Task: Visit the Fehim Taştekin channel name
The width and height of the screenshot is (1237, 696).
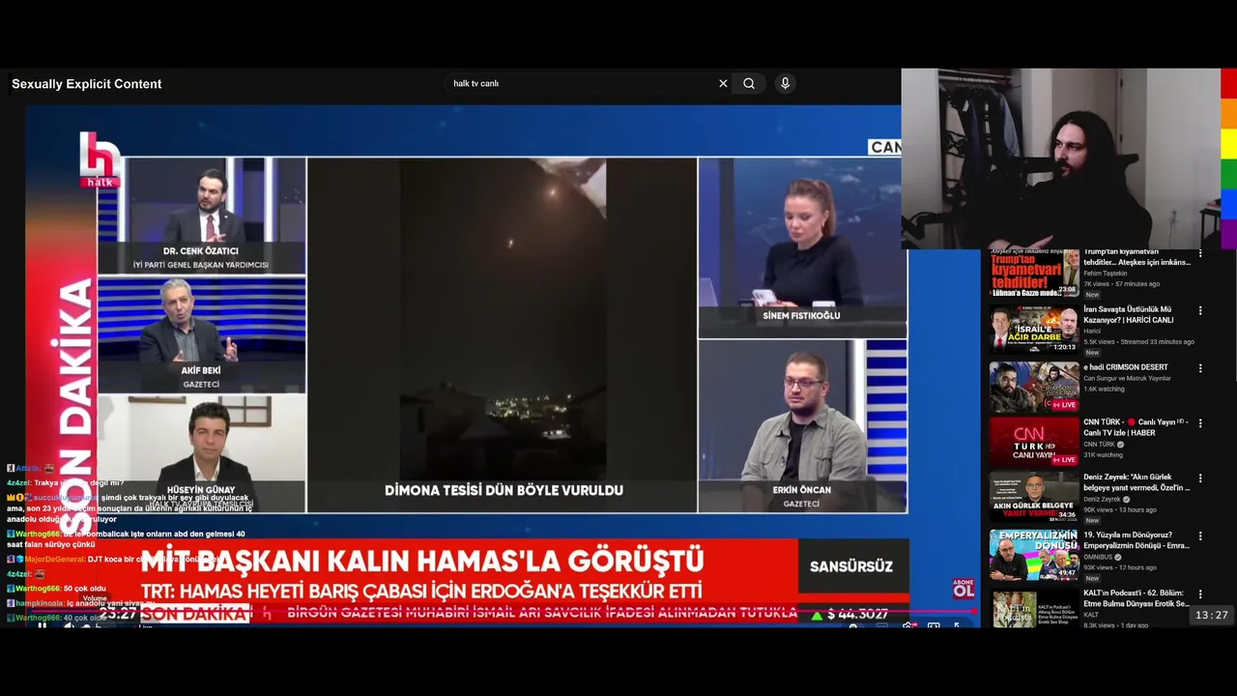Action: tap(1105, 274)
